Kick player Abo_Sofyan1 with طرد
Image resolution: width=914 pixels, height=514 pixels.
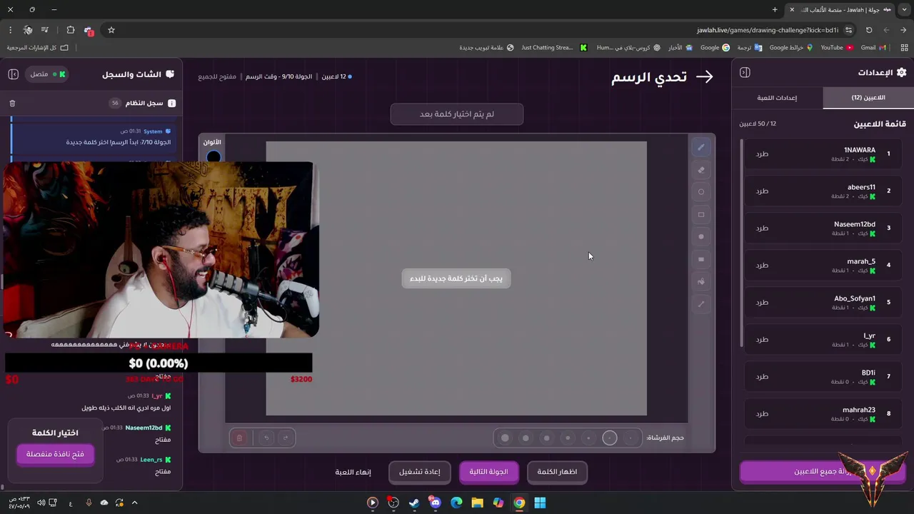point(762,302)
